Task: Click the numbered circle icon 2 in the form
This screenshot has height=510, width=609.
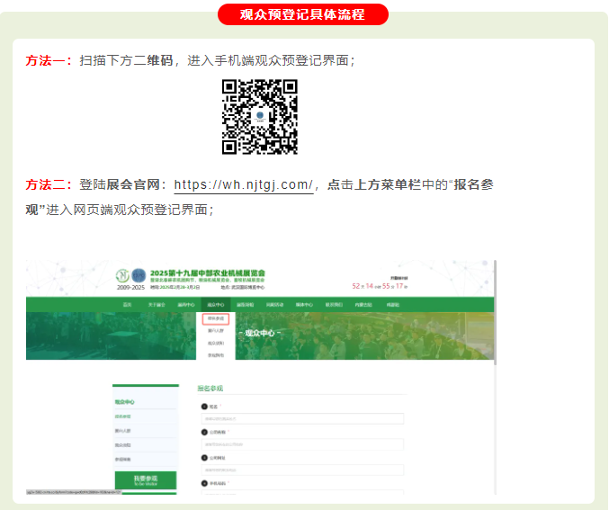Action: point(204,432)
